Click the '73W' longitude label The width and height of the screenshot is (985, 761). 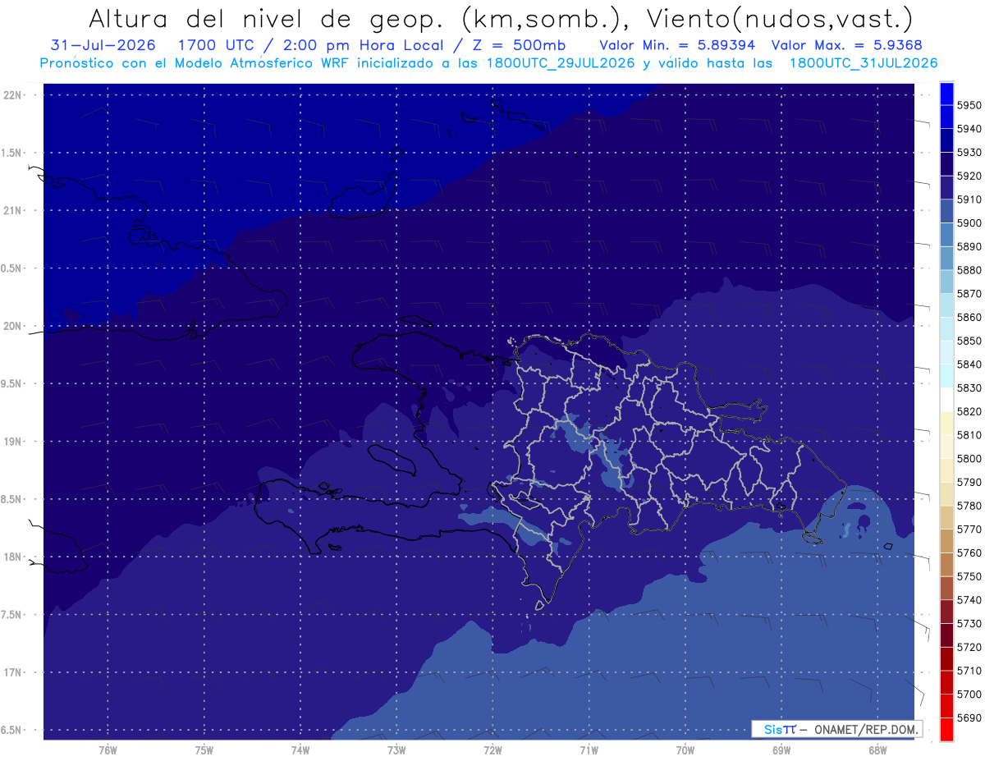(396, 750)
